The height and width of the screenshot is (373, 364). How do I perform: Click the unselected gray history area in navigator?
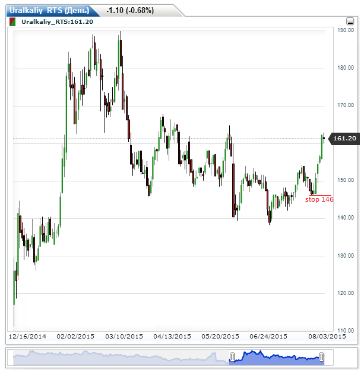[121, 358]
